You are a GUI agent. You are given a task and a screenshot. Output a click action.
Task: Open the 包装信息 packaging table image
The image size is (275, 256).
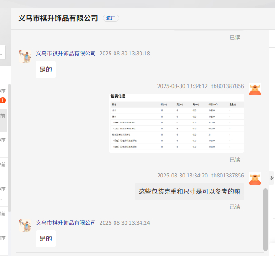point(176,123)
